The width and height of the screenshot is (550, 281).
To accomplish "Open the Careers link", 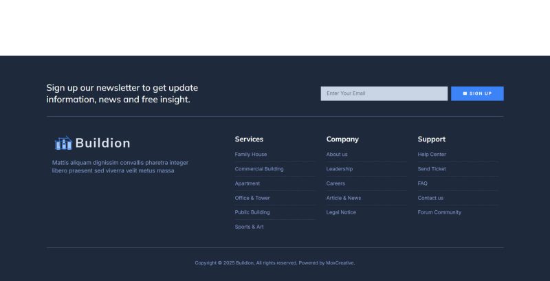I will point(335,183).
